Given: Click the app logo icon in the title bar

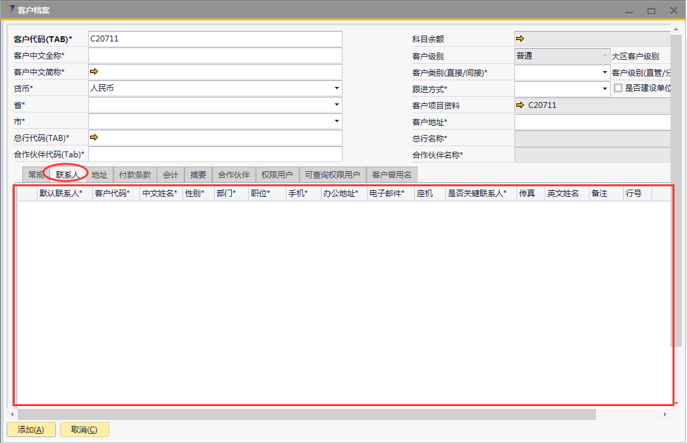Looking at the screenshot, I should point(10,11).
